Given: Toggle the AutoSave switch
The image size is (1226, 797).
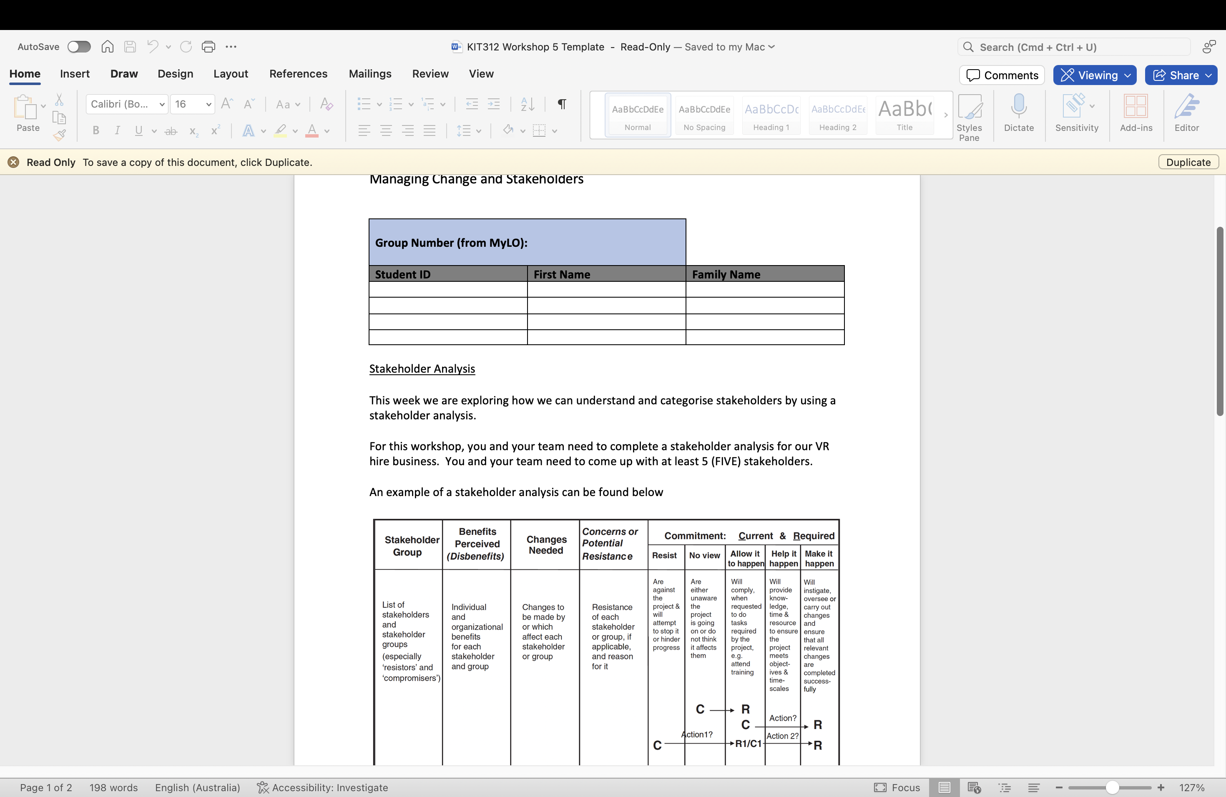Looking at the screenshot, I should point(79,47).
